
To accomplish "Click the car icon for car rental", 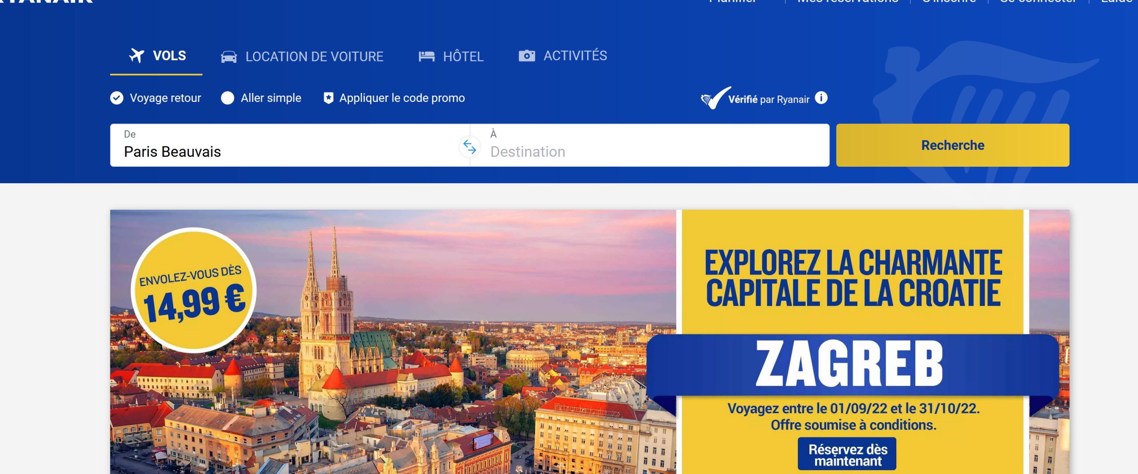I will [x=229, y=57].
